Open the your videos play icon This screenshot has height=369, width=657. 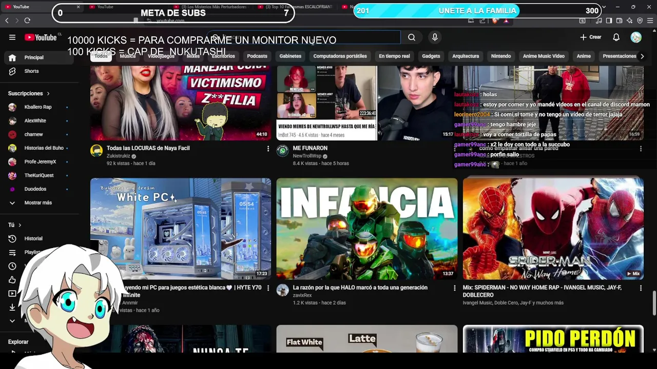(x=12, y=294)
